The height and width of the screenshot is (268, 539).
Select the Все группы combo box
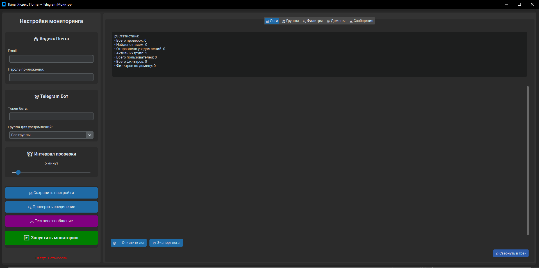click(47, 135)
